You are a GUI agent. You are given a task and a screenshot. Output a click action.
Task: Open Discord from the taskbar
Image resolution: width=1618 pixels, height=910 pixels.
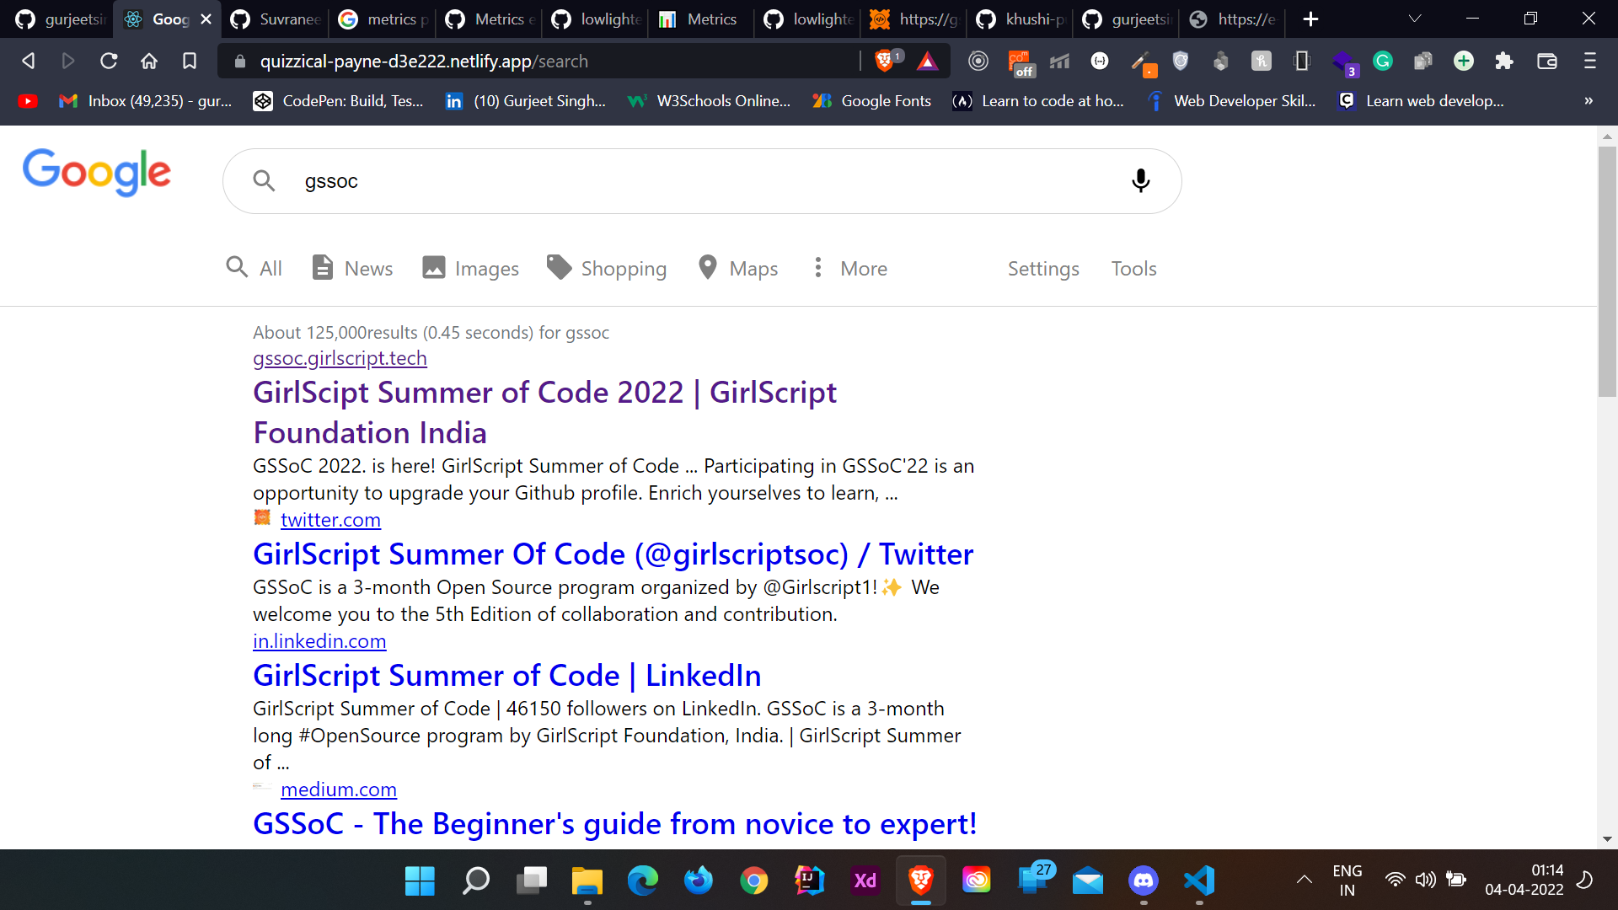pyautogui.click(x=1144, y=881)
